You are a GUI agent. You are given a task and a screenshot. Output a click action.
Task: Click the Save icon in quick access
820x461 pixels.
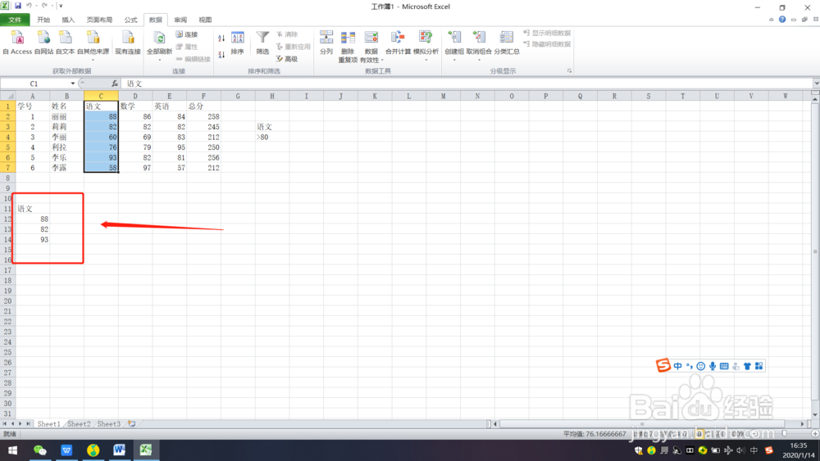[x=18, y=6]
